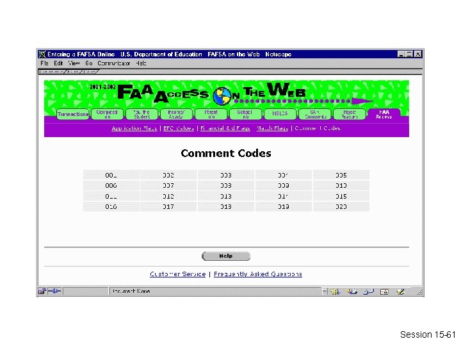The height and width of the screenshot is (346, 461).
Task: Follow the Application Flags link
Action: [134, 128]
